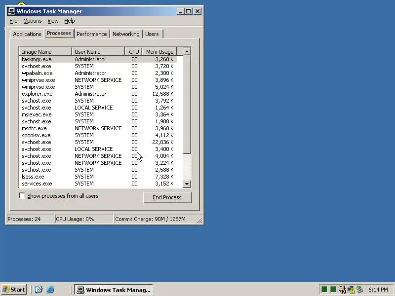Click the CPU Usage: 0% status entry
Screen dimensions: 395x296
84,219
